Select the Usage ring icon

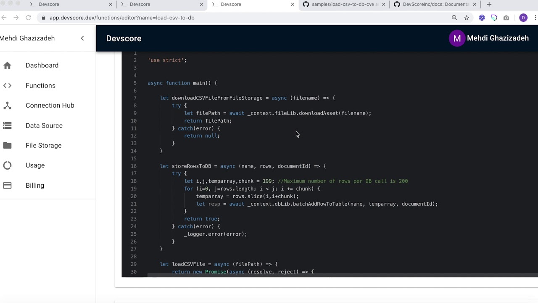(x=7, y=165)
